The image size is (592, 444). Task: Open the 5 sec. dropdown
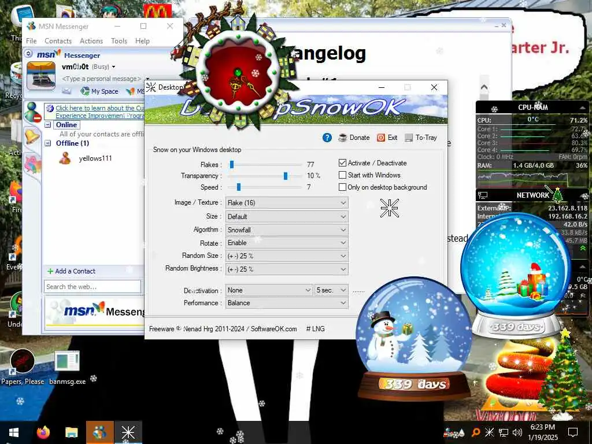(331, 290)
